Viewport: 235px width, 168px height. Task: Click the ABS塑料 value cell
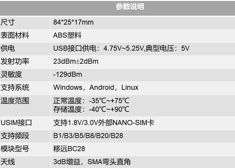point(67,36)
